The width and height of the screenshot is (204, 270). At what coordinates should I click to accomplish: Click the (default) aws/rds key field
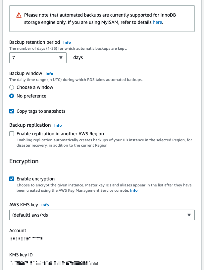(102, 215)
